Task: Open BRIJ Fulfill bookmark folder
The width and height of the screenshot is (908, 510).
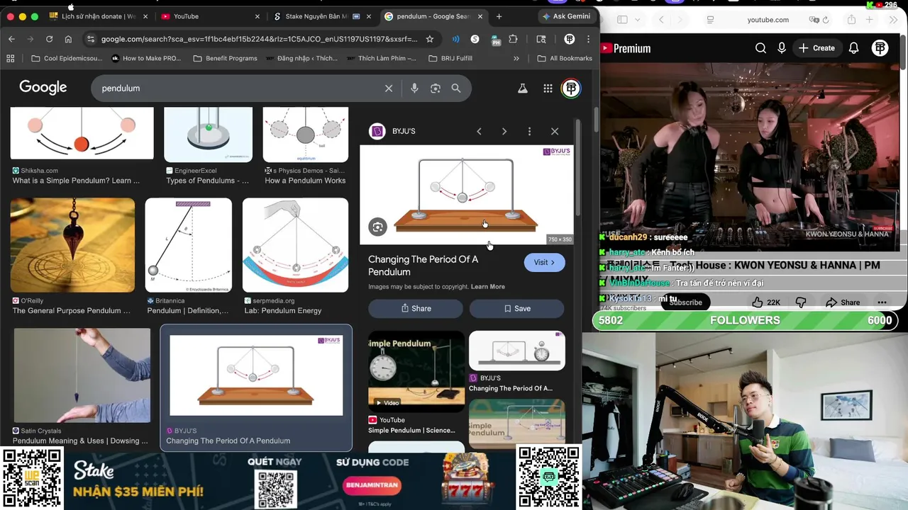Action: pos(450,58)
